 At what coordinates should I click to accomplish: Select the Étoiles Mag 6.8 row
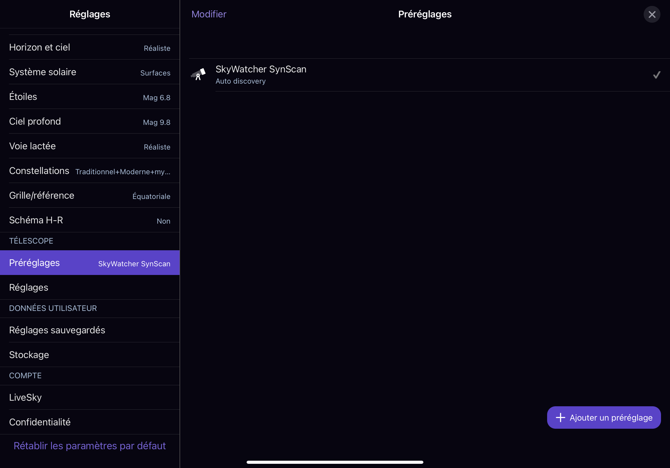coord(90,97)
